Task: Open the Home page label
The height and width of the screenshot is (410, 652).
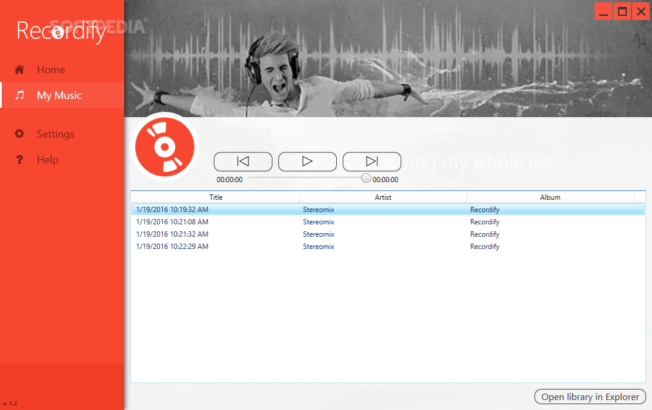Action: [51, 70]
